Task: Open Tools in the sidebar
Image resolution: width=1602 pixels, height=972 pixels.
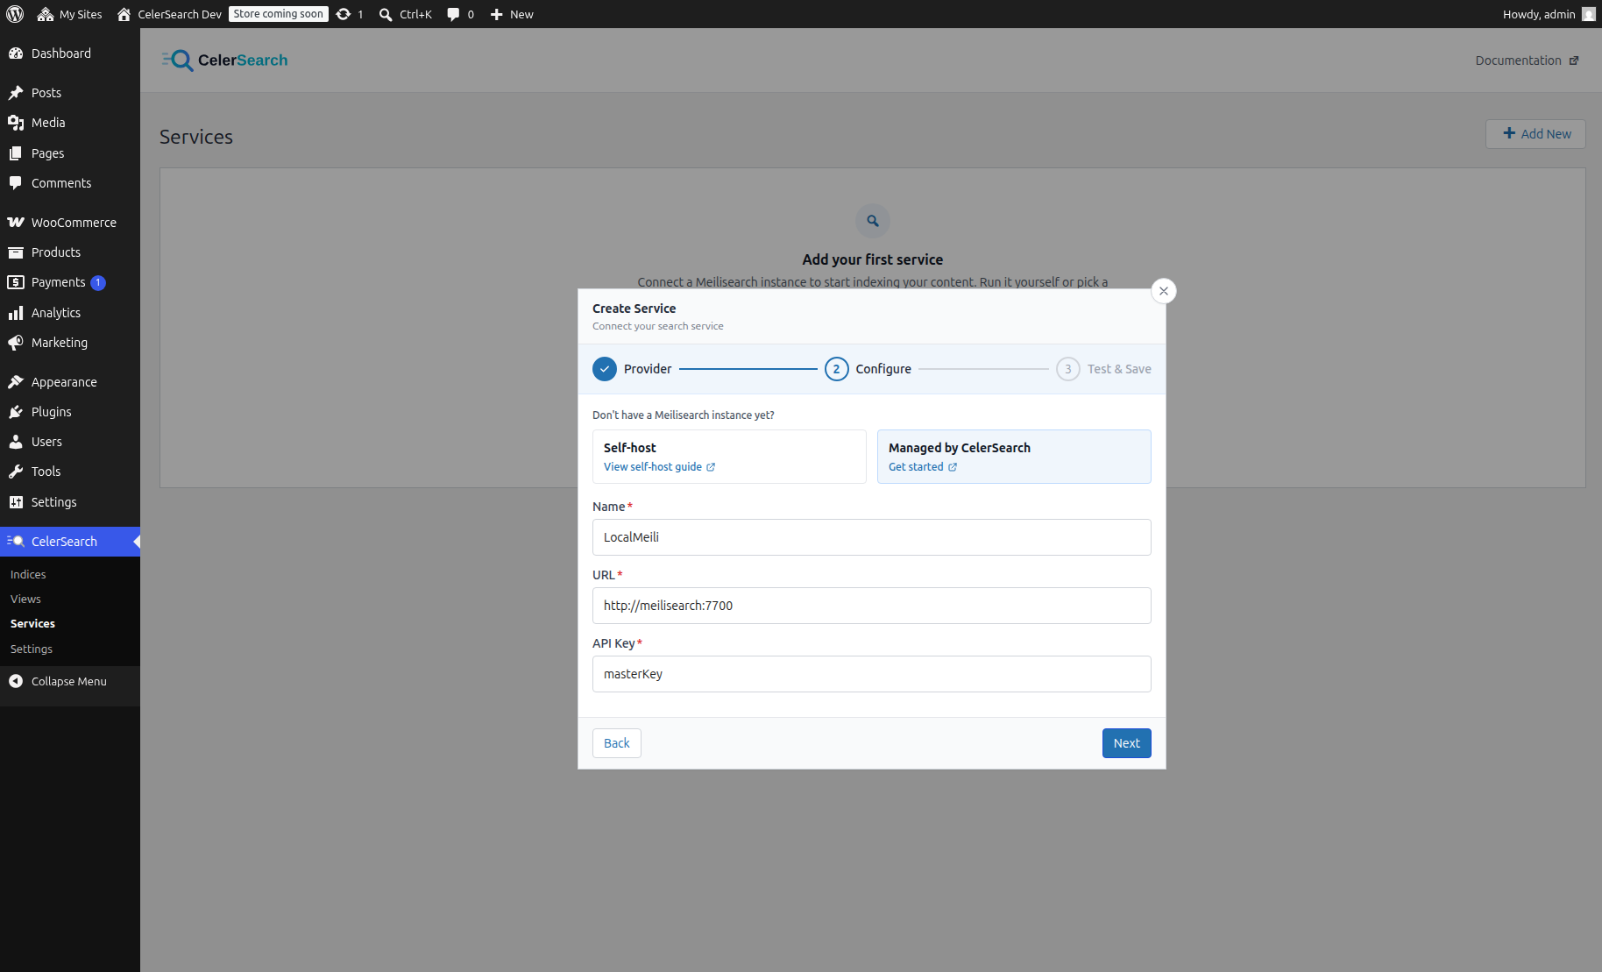Action: click(x=70, y=472)
